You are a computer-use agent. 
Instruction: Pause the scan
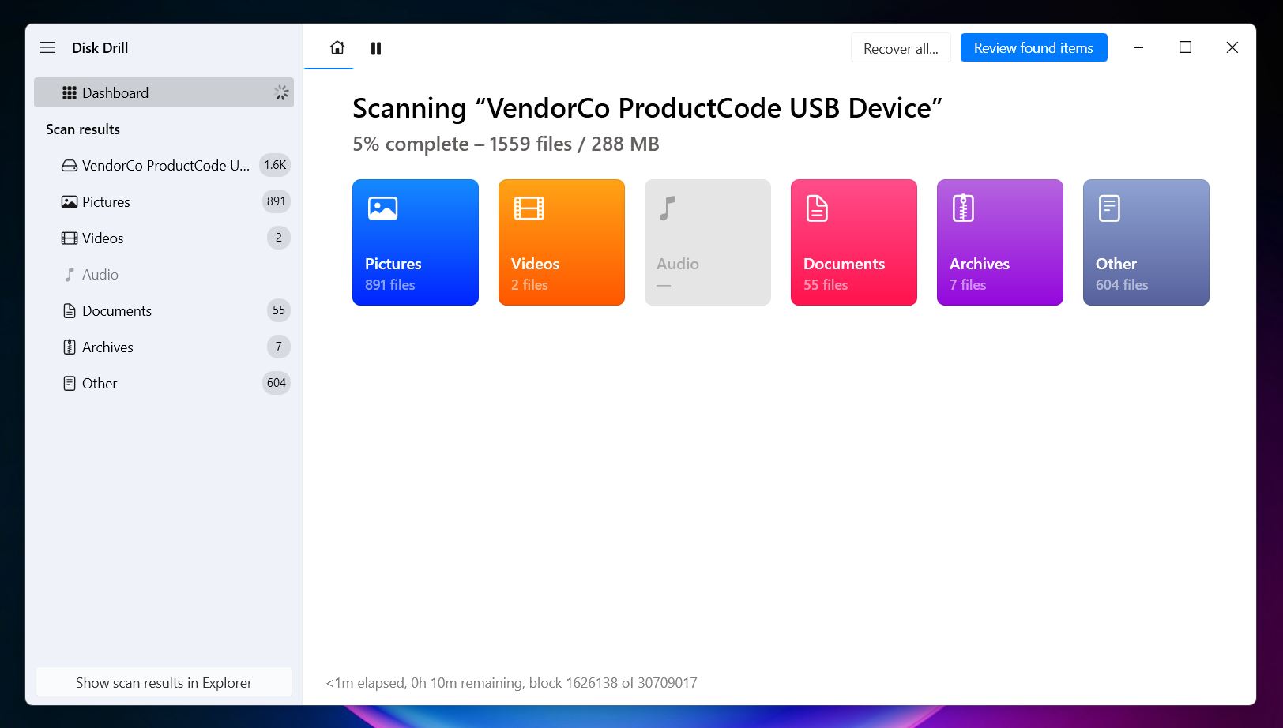376,48
